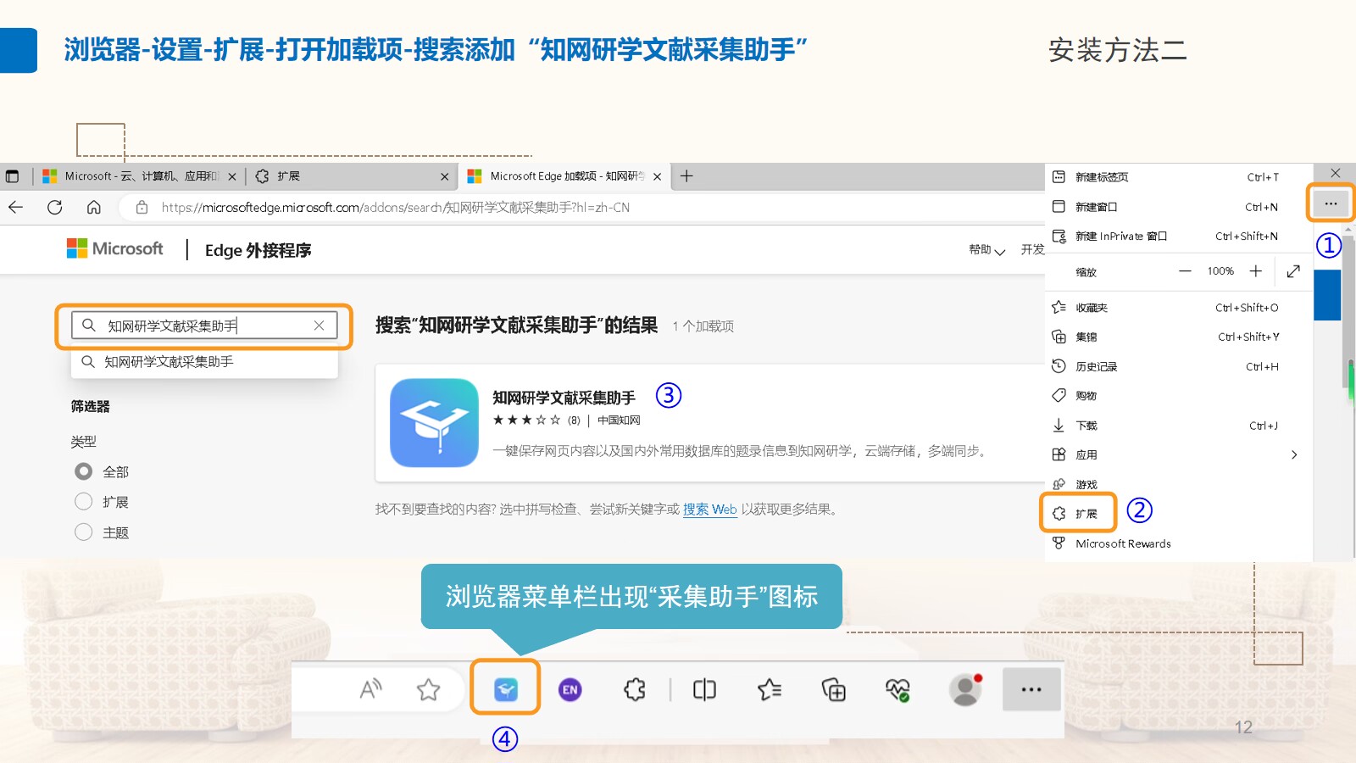
Task: Open the split screen icon in toolbar
Action: pyautogui.click(x=704, y=690)
